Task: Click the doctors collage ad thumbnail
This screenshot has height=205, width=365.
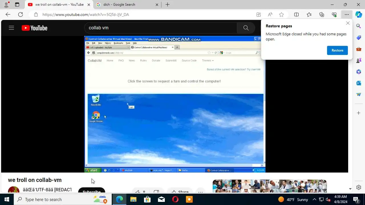Action: point(269,186)
